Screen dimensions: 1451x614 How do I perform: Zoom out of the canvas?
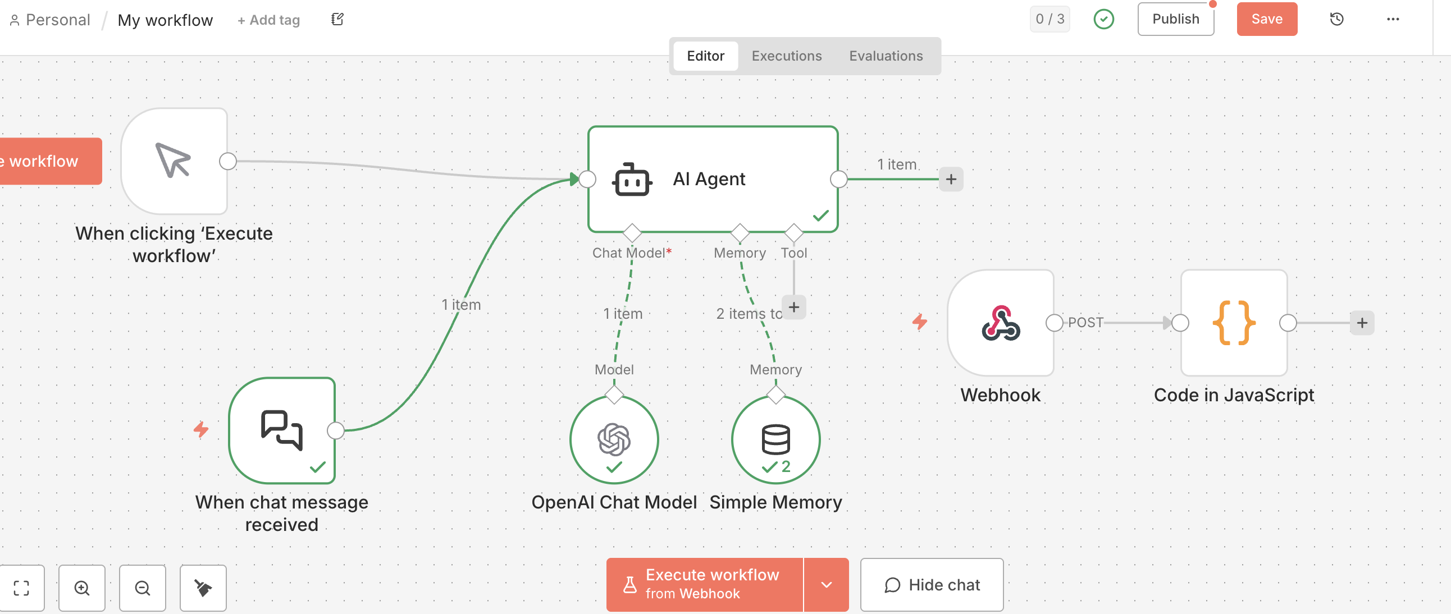pyautogui.click(x=143, y=588)
